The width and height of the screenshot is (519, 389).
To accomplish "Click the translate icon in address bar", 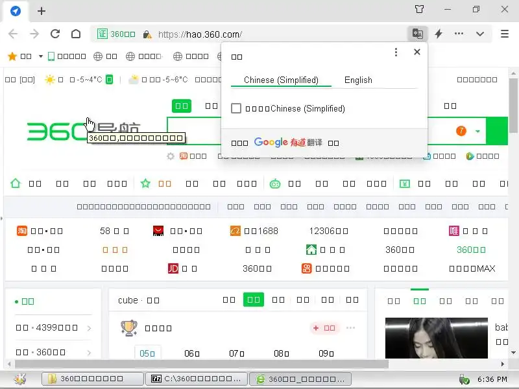I will (417, 34).
